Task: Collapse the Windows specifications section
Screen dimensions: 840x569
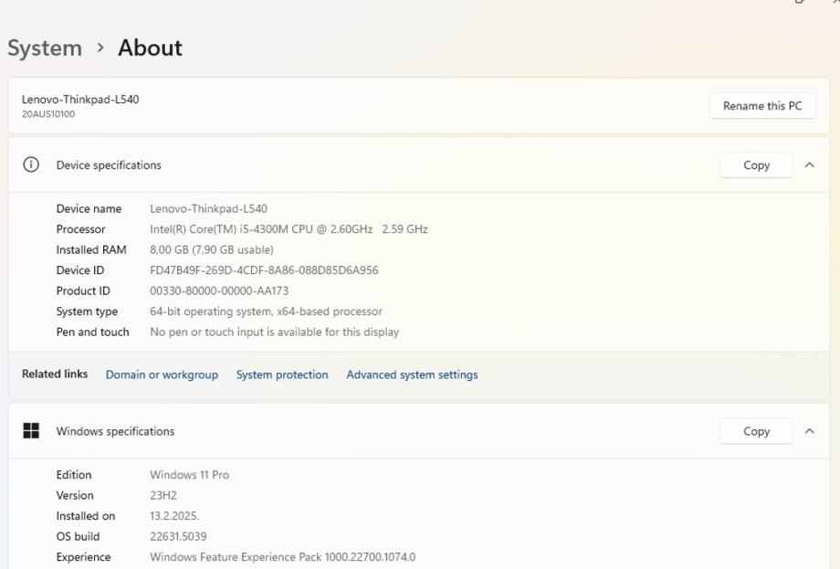Action: point(810,431)
